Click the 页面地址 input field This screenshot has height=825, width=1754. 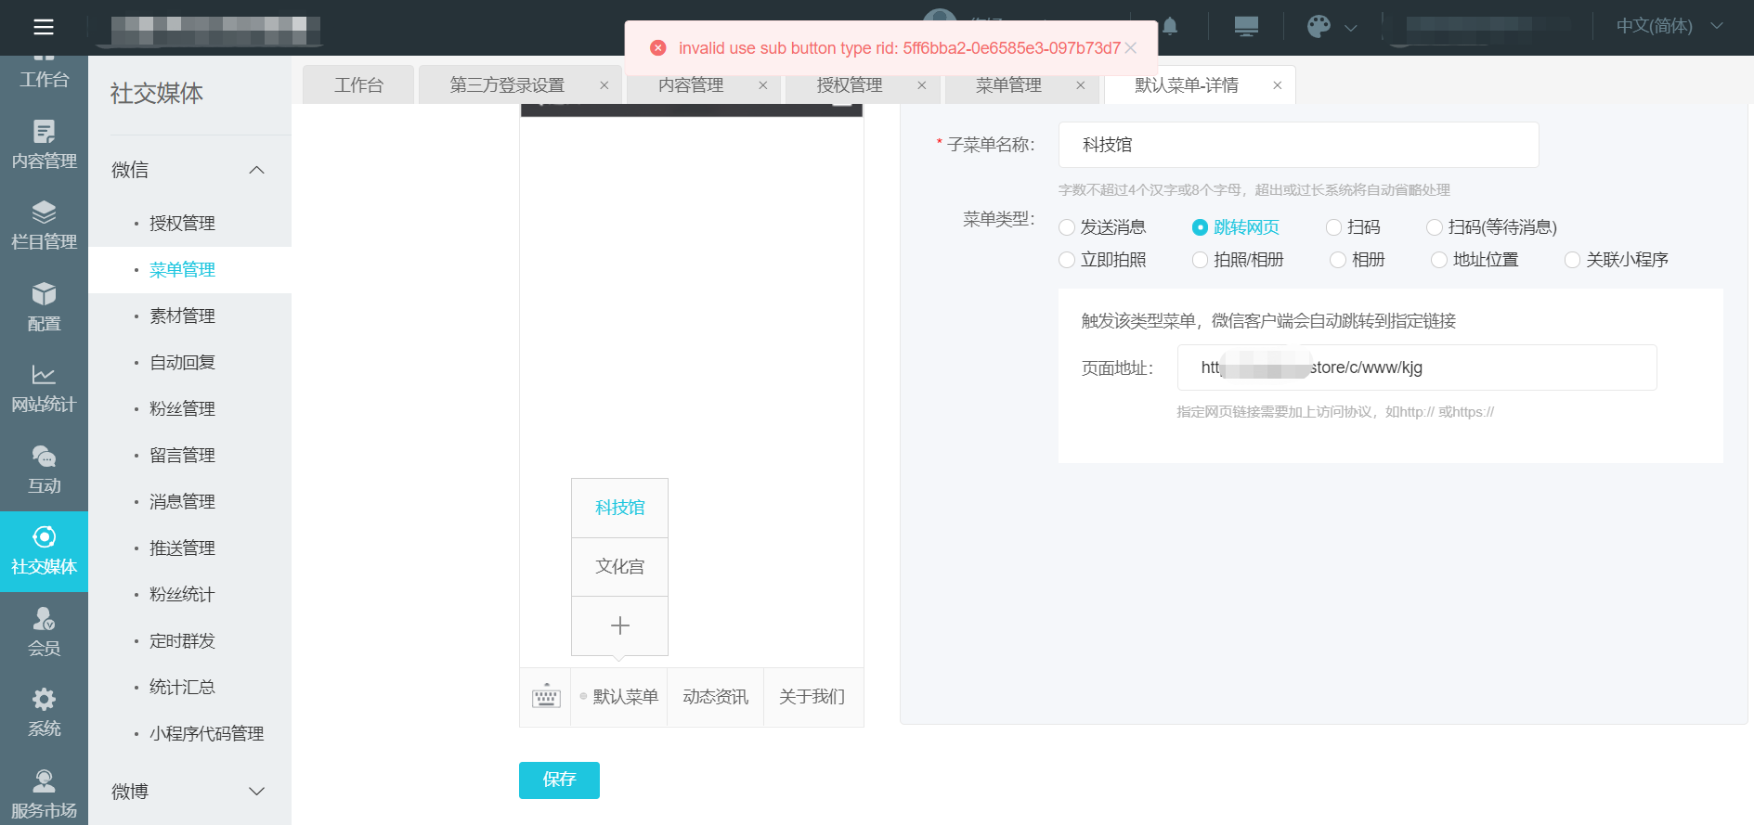tap(1417, 367)
